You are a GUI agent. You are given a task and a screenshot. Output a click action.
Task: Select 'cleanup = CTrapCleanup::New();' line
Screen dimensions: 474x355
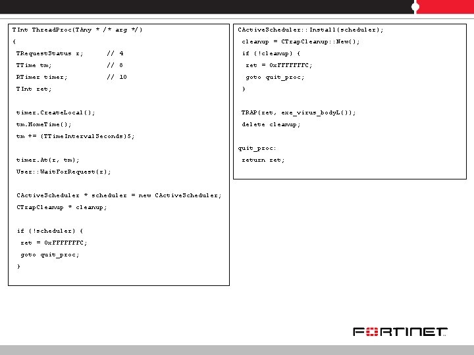[x=301, y=41]
